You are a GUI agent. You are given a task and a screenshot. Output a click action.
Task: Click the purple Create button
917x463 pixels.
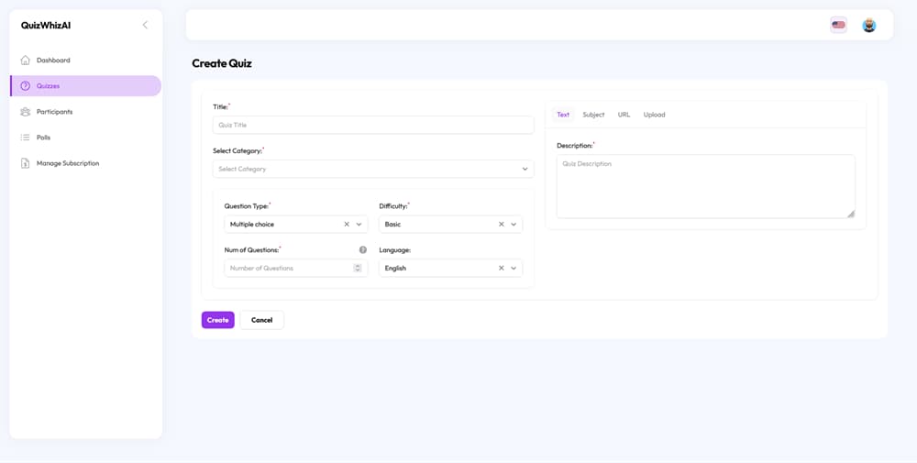pos(218,320)
